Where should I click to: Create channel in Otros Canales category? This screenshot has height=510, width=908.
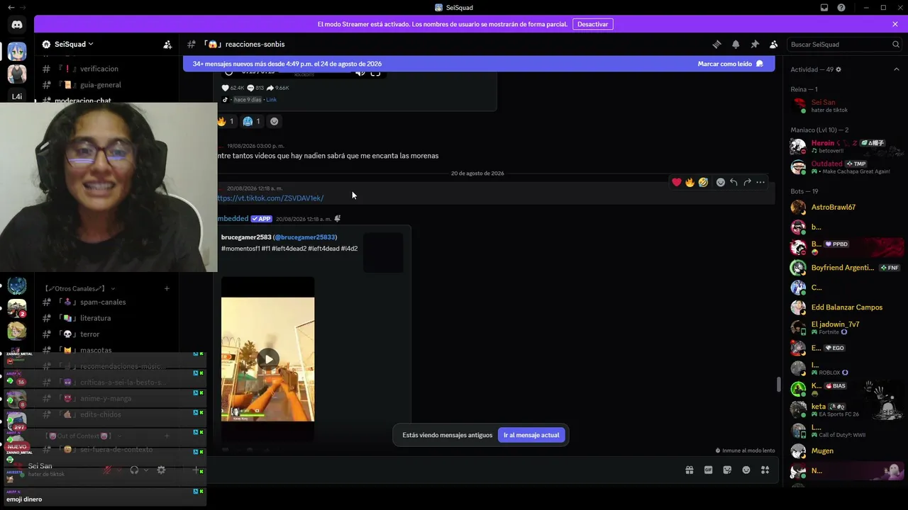167,288
